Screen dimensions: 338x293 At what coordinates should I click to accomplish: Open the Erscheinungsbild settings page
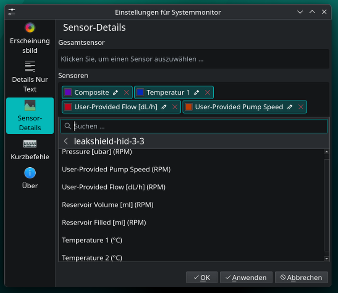(30, 38)
